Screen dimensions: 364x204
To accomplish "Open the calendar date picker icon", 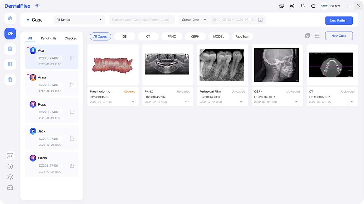I will pyautogui.click(x=261, y=20).
